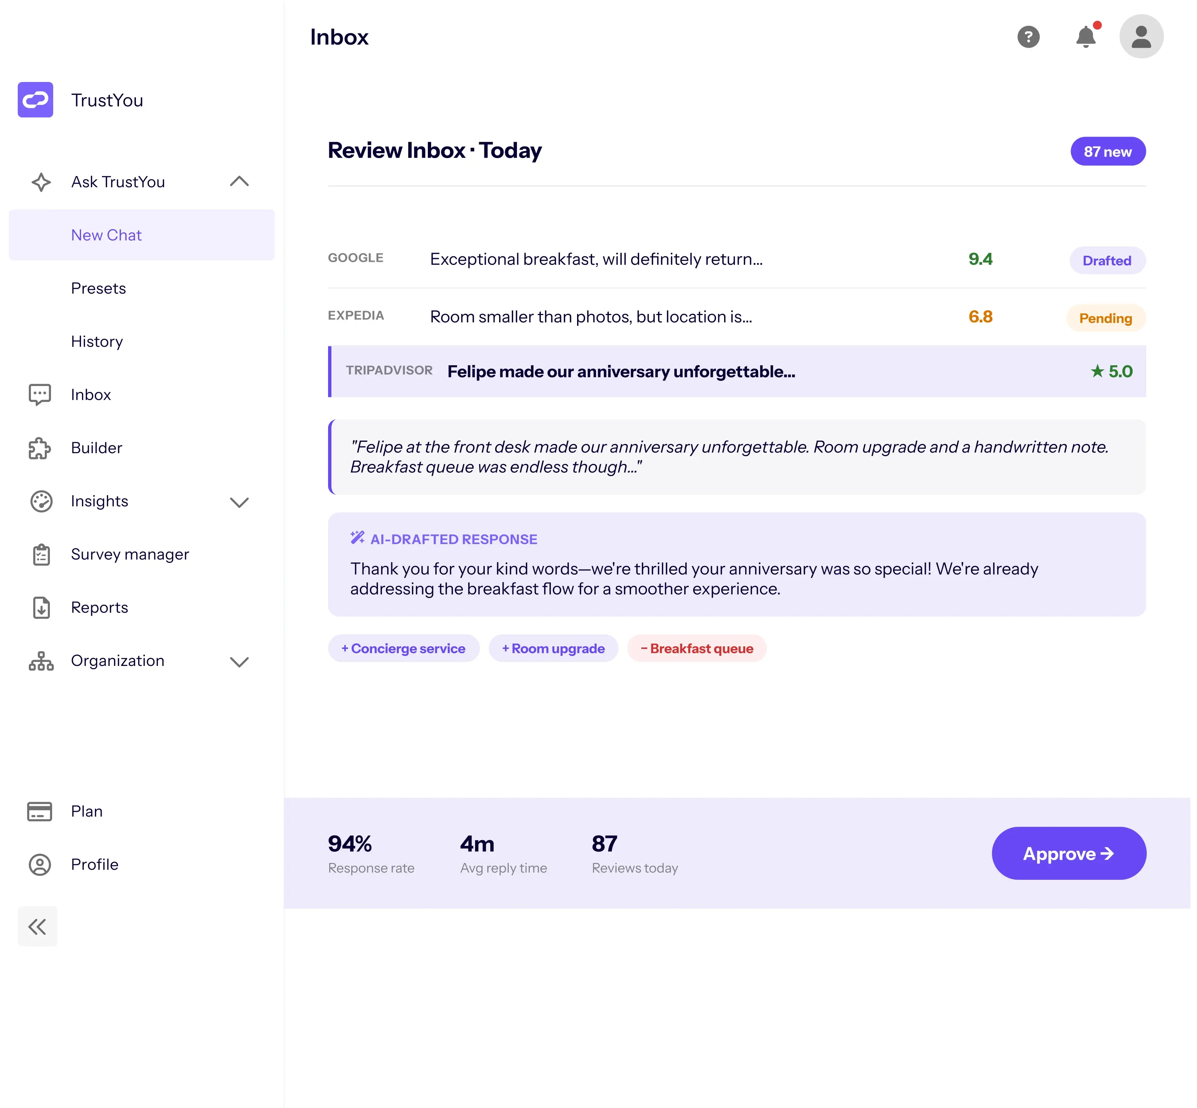The width and height of the screenshot is (1197, 1108).
Task: Open help via question mark icon
Action: point(1028,37)
